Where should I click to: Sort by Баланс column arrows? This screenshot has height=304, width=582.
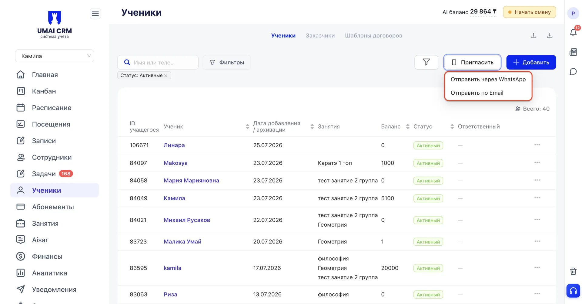(x=408, y=126)
